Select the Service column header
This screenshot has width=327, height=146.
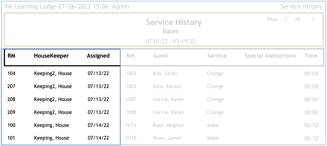point(217,56)
